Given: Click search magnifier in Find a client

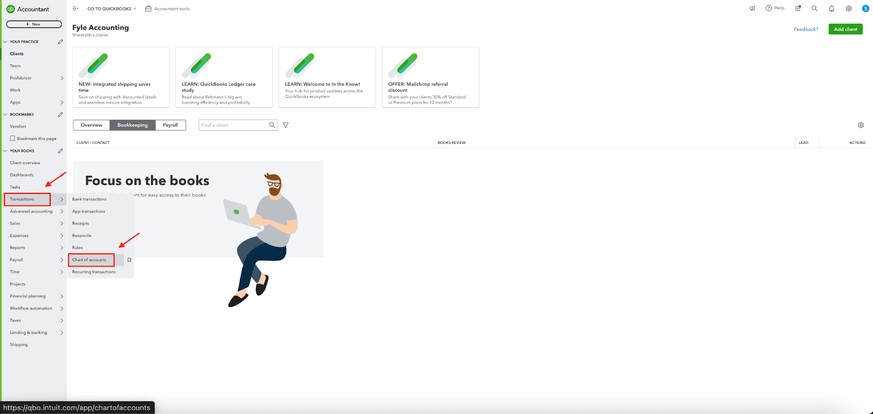Looking at the screenshot, I should coord(272,125).
